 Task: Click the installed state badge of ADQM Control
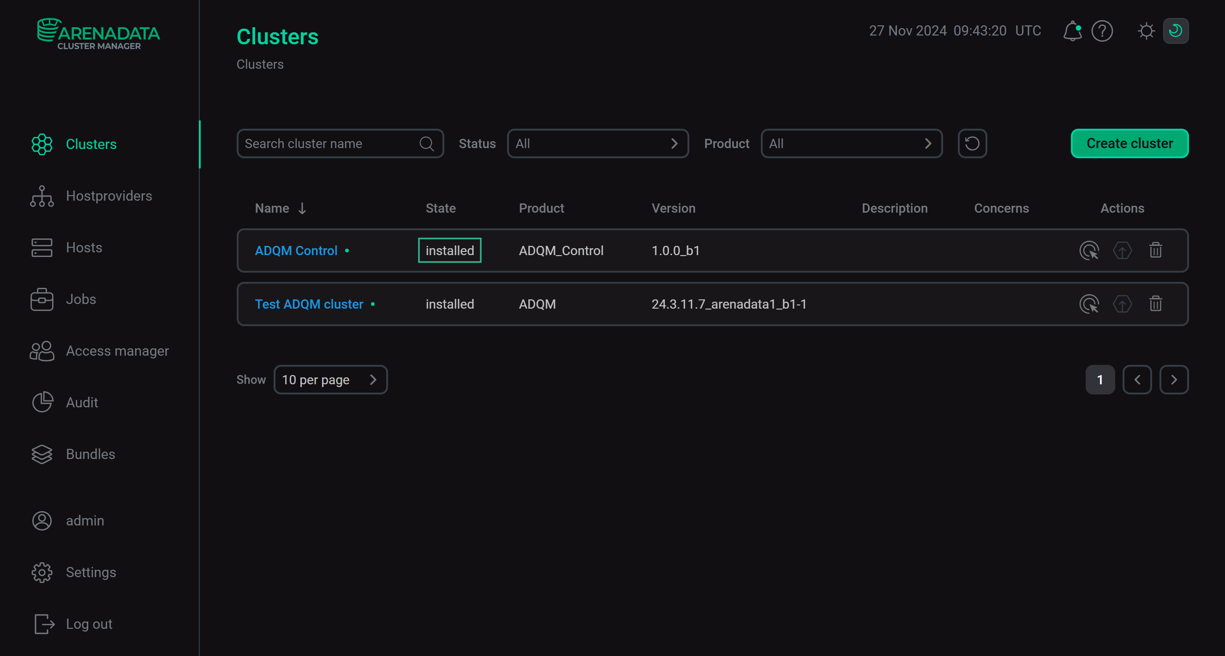click(x=449, y=250)
